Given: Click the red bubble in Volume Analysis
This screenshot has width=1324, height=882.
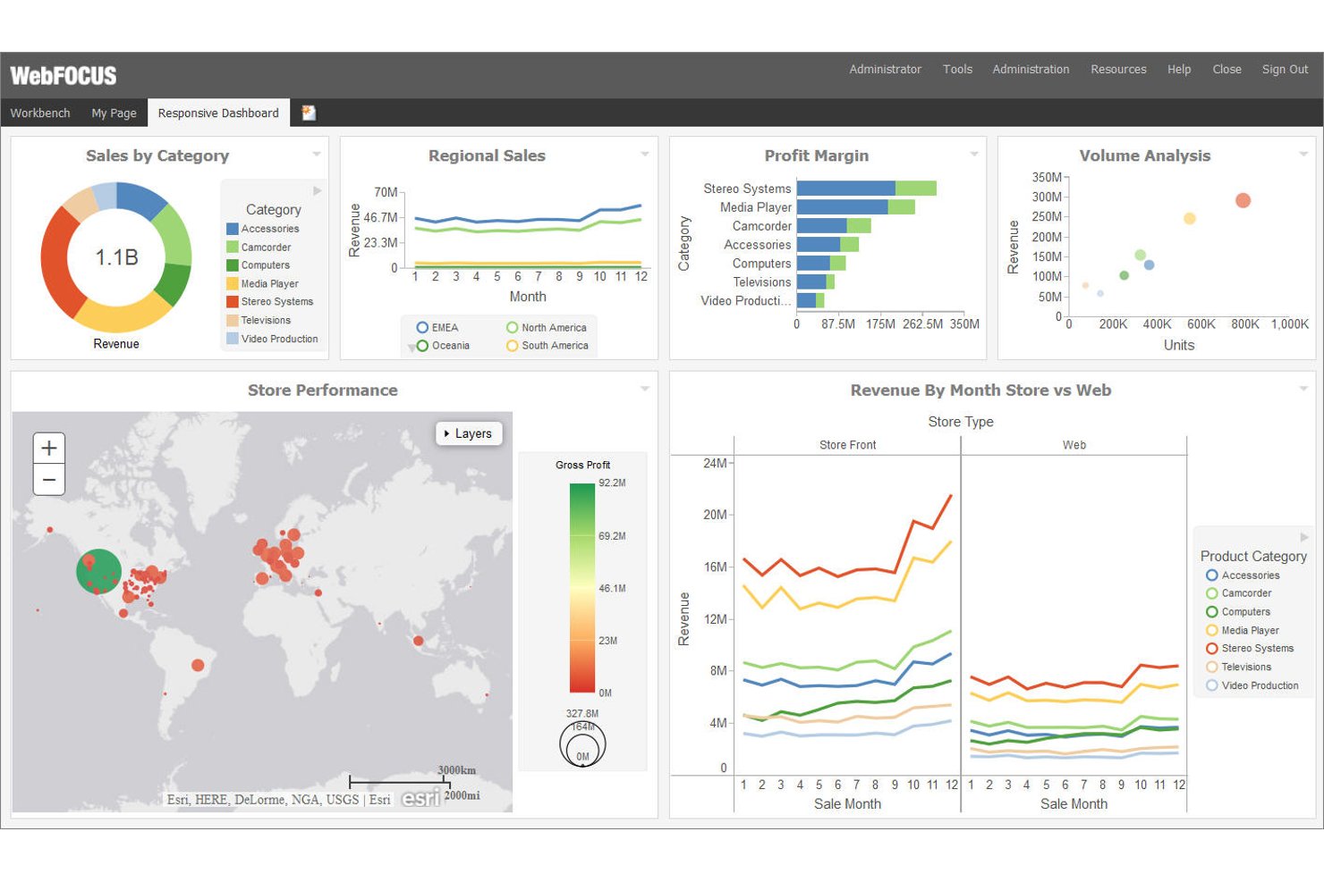Looking at the screenshot, I should 1243,200.
